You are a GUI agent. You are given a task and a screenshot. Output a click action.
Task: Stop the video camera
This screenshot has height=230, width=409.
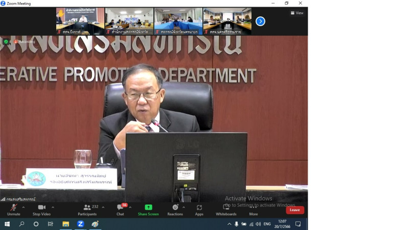coord(41,210)
